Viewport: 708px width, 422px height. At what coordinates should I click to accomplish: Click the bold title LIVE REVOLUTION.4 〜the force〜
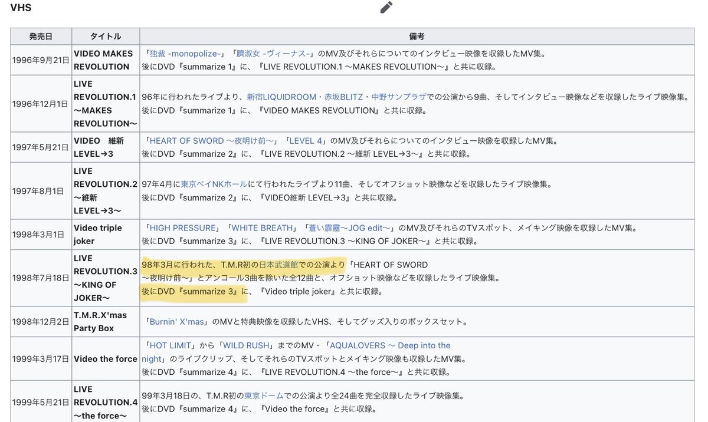tap(106, 403)
